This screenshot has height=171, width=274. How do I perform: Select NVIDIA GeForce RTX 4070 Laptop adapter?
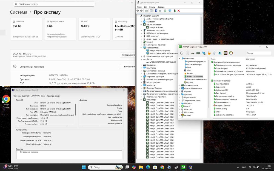(162, 53)
